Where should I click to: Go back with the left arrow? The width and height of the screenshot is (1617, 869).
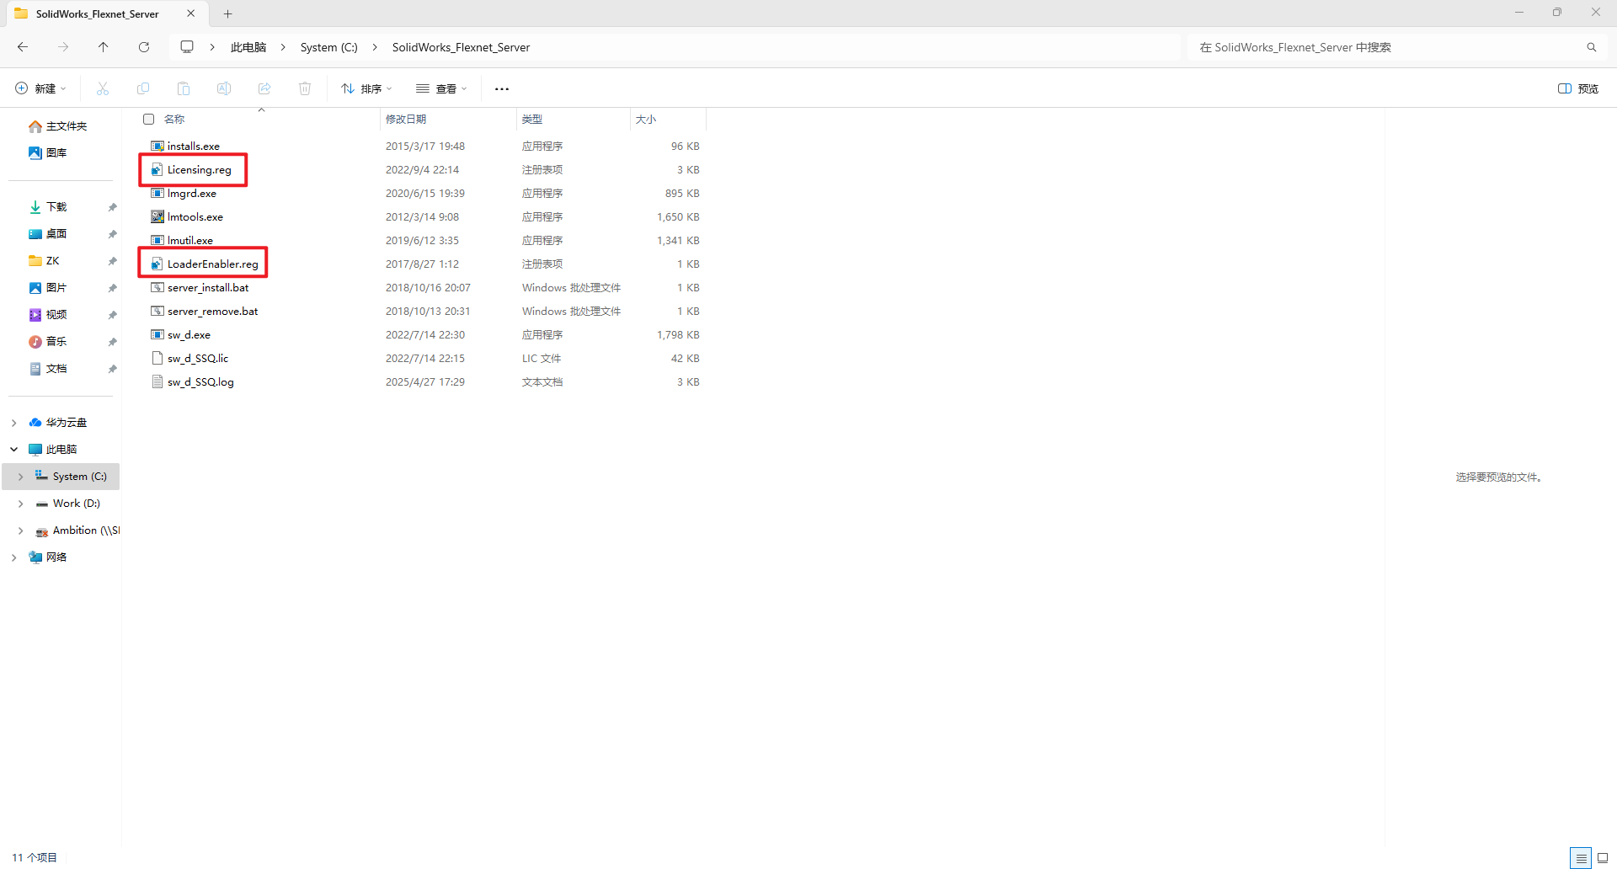coord(23,47)
